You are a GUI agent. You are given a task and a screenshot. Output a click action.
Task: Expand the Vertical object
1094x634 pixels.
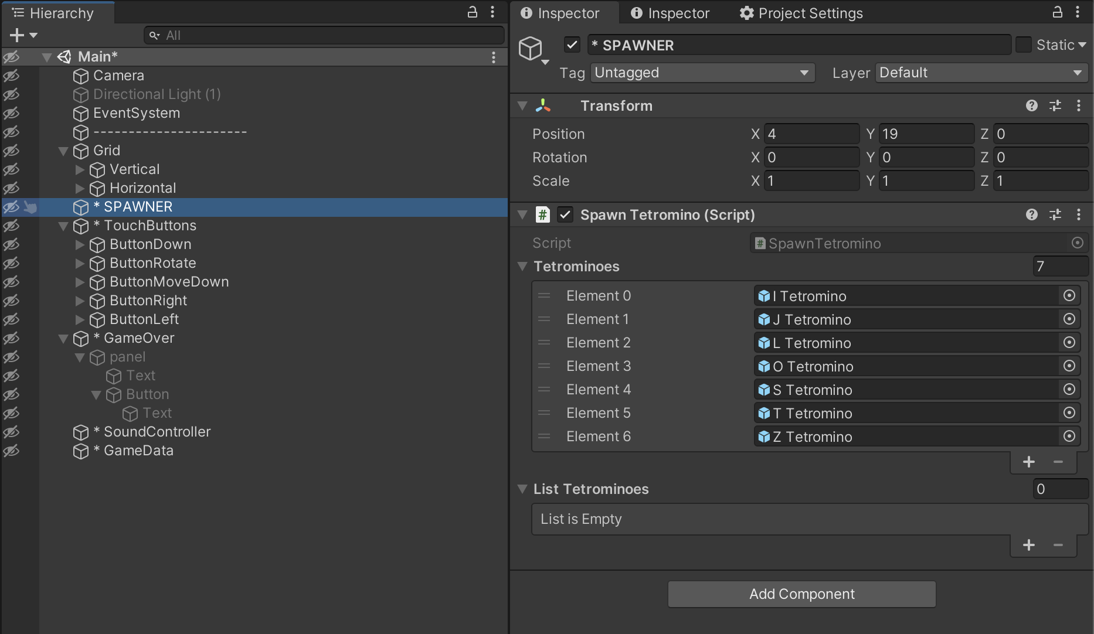(x=80, y=169)
